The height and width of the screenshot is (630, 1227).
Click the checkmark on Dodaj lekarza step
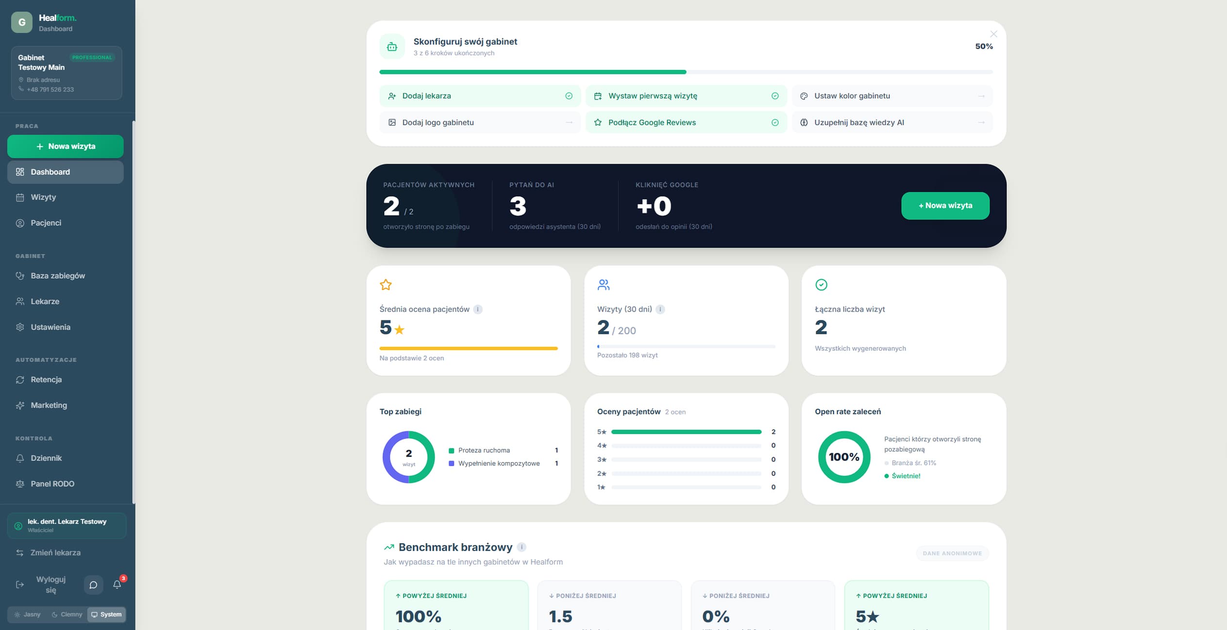(569, 96)
